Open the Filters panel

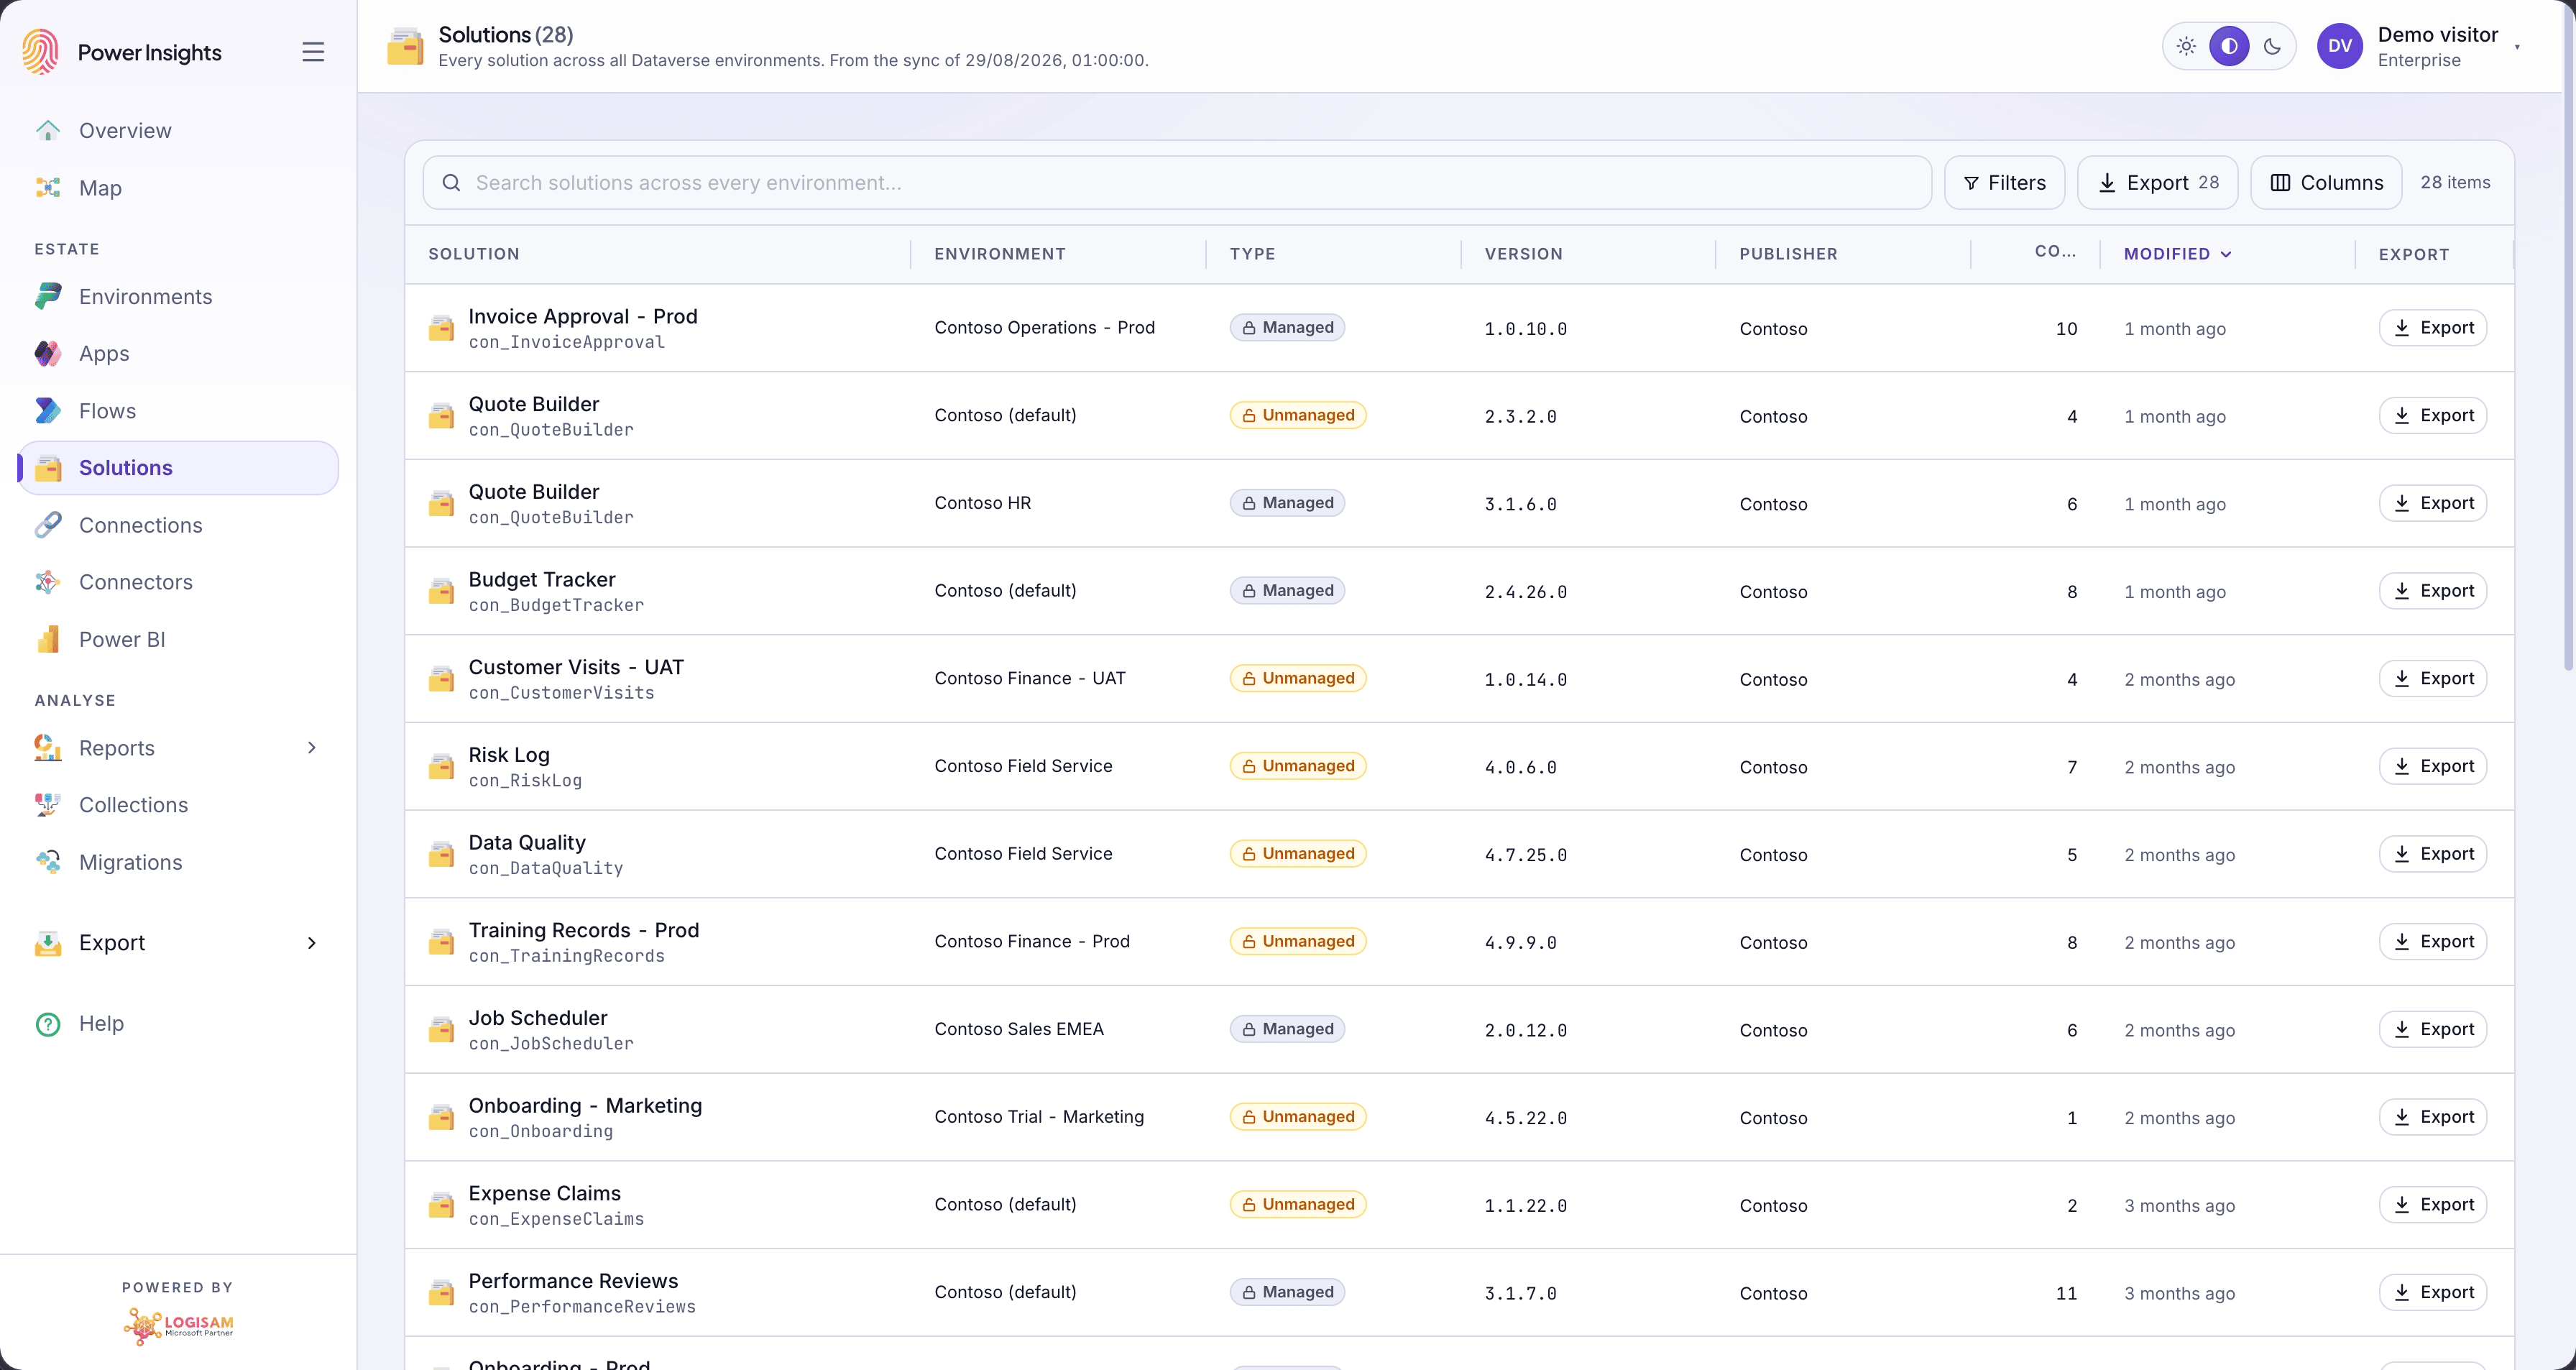[2004, 183]
